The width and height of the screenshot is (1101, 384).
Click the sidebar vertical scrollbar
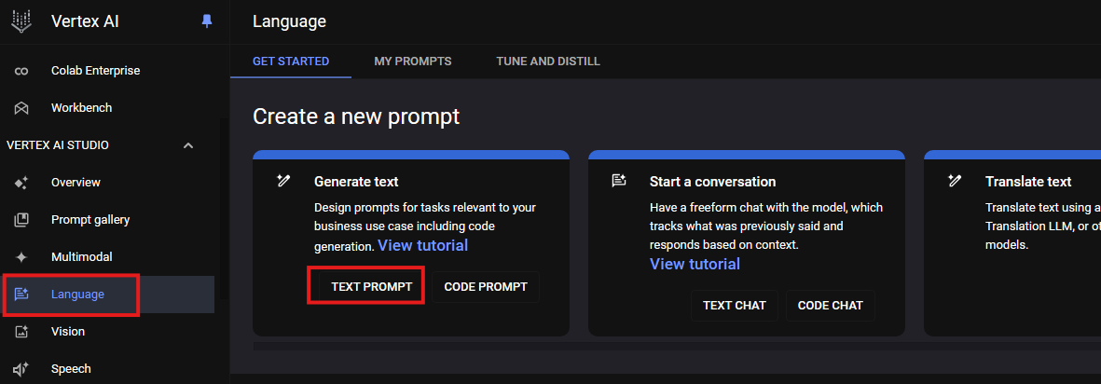pos(224,211)
